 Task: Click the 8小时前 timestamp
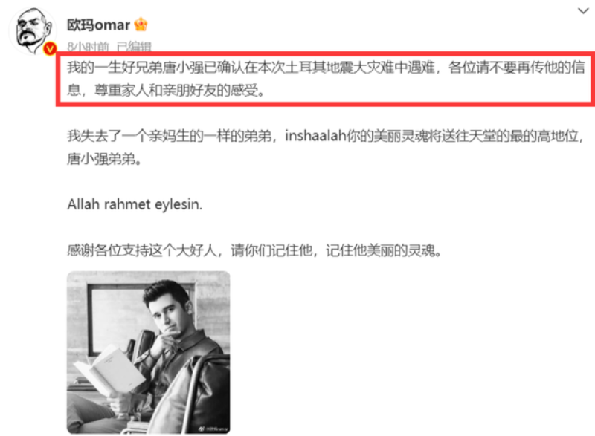coord(88,47)
